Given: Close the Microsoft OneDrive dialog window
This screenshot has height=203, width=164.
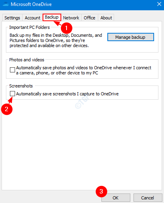Looking at the screenshot, I should (159, 4).
